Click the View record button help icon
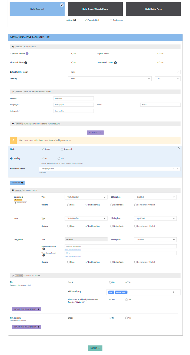190x355 pixels. click(x=116, y=62)
